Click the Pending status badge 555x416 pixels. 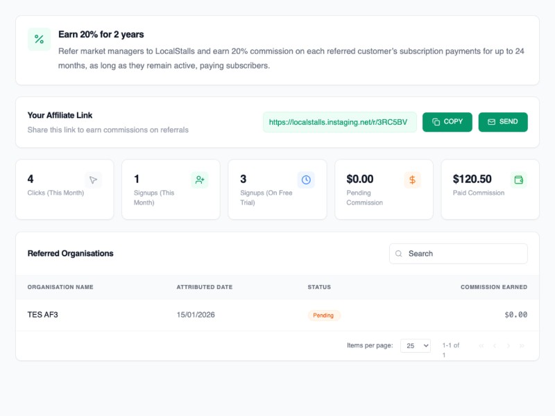(x=323, y=315)
